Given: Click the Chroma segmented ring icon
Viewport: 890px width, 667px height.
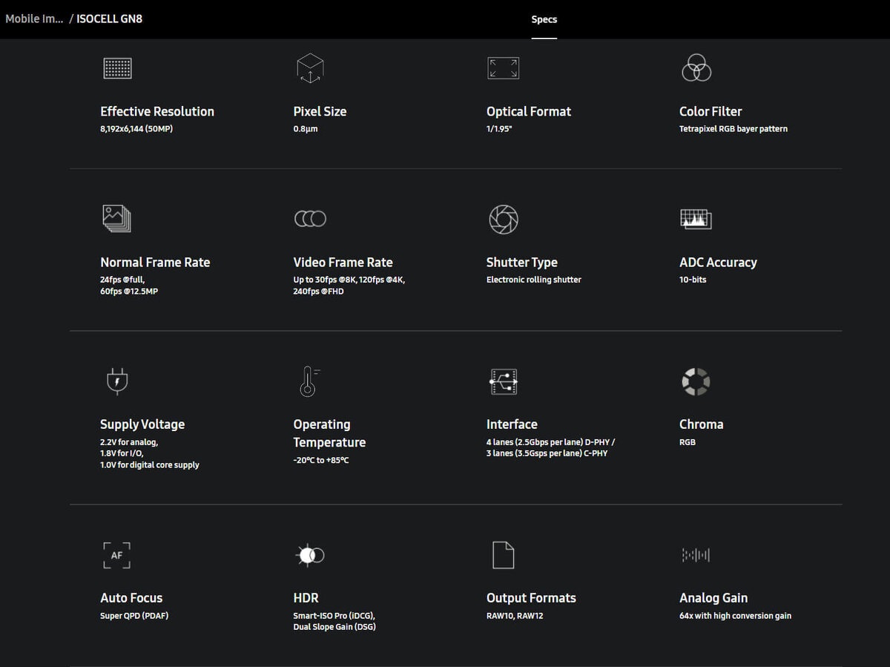Looking at the screenshot, I should [696, 381].
